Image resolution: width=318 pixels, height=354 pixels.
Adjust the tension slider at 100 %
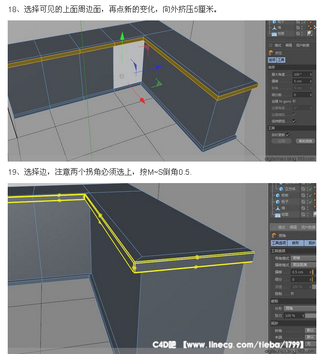coord(311,315)
